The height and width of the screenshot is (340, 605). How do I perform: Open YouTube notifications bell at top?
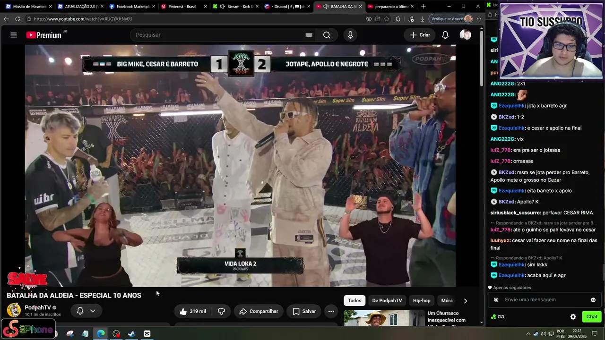click(x=445, y=35)
